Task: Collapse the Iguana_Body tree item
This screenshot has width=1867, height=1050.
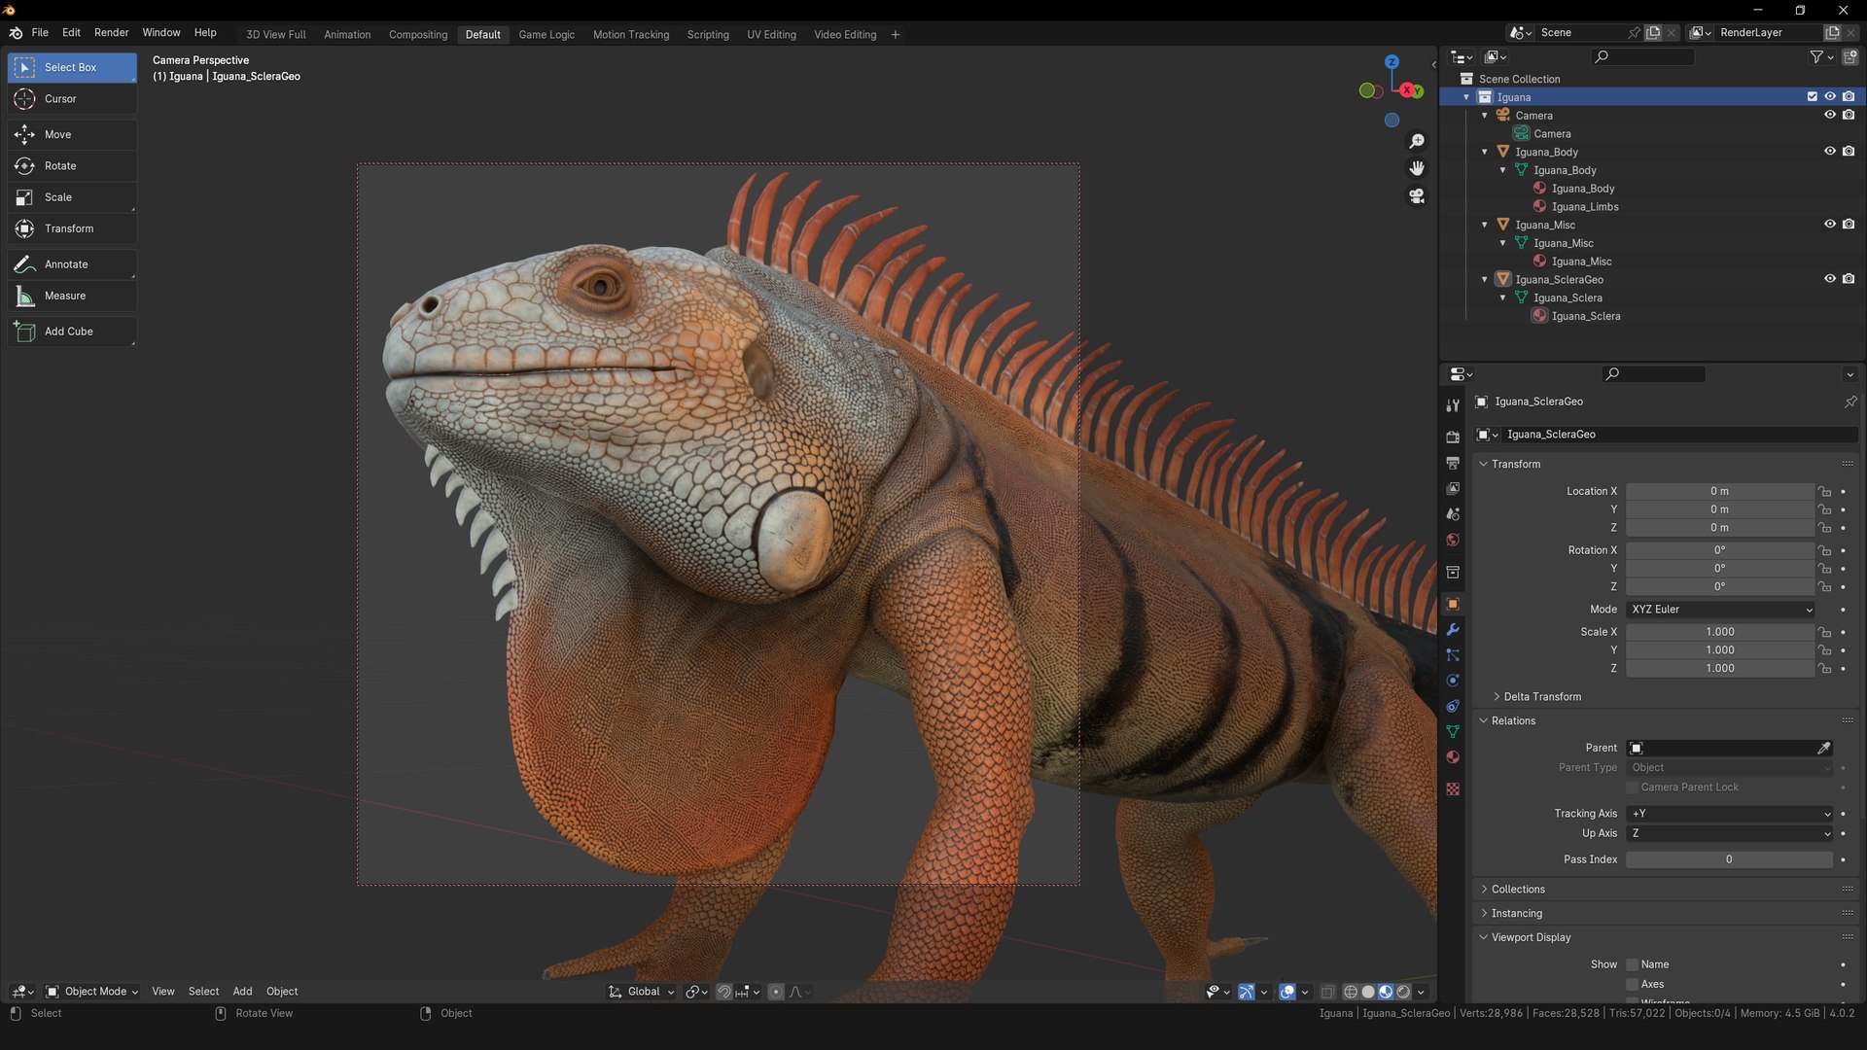Action: [x=1485, y=152]
